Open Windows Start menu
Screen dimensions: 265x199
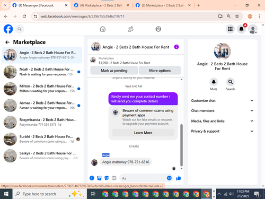(x=6, y=194)
